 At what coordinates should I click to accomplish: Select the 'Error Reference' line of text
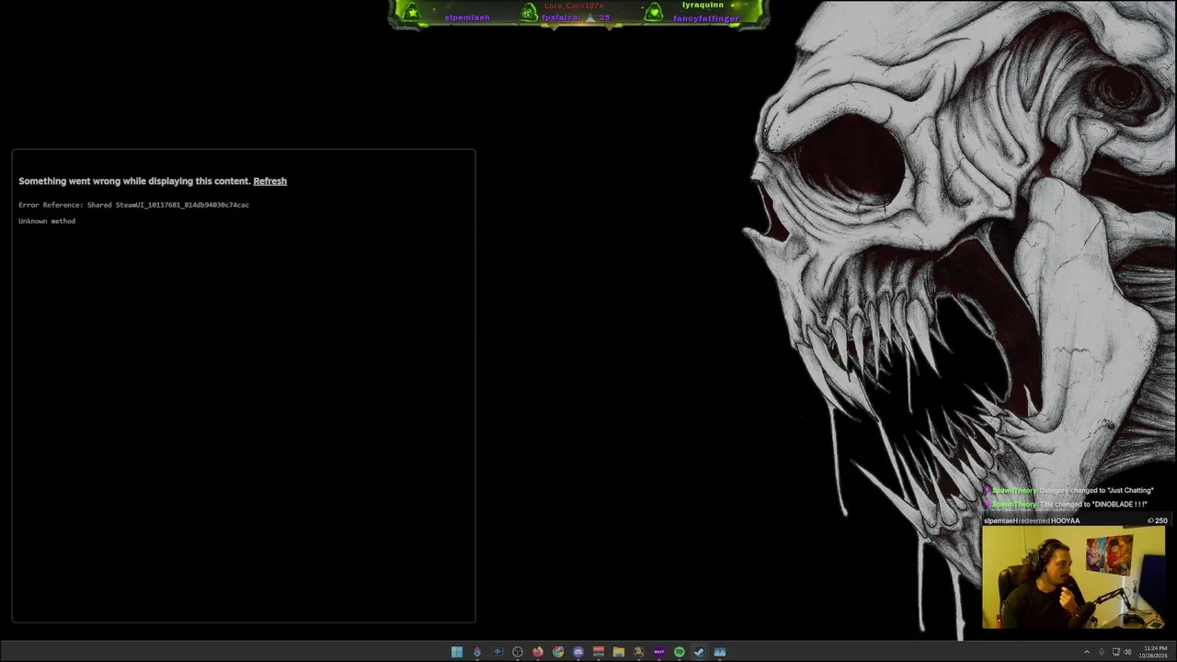(x=133, y=205)
